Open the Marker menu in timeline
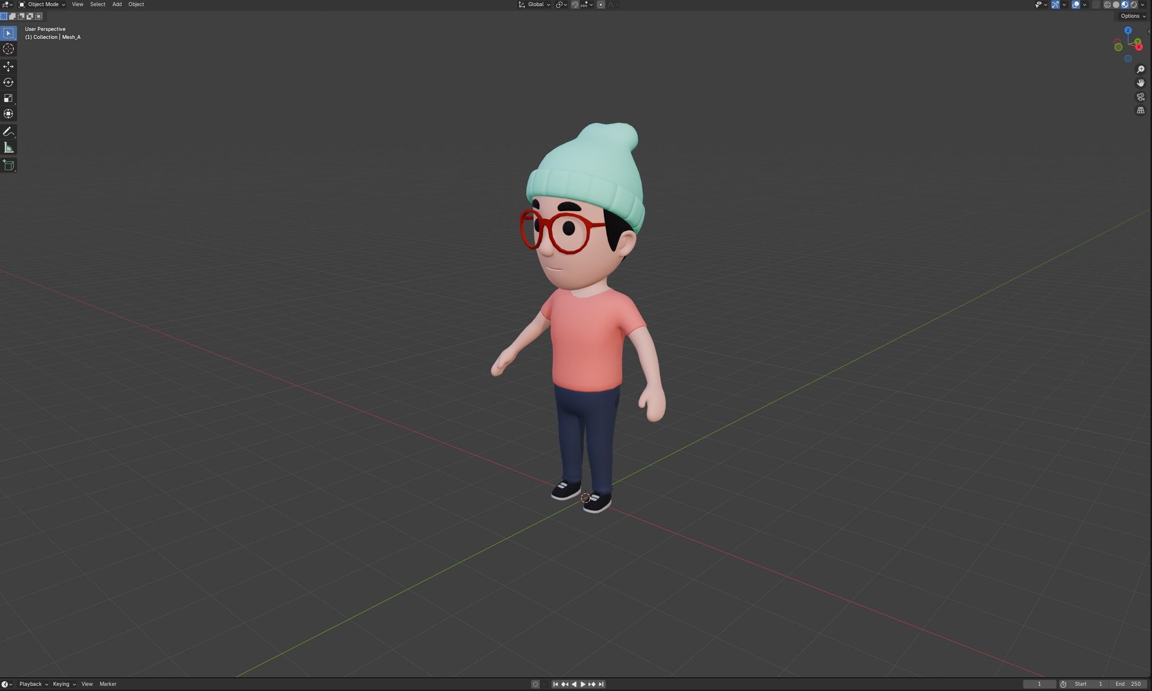Image resolution: width=1152 pixels, height=691 pixels. (108, 684)
